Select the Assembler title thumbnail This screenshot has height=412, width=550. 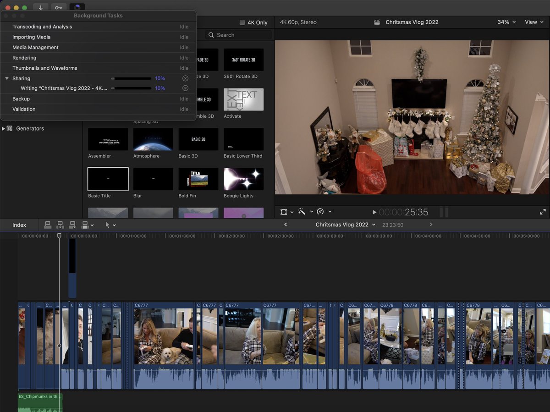[108, 139]
